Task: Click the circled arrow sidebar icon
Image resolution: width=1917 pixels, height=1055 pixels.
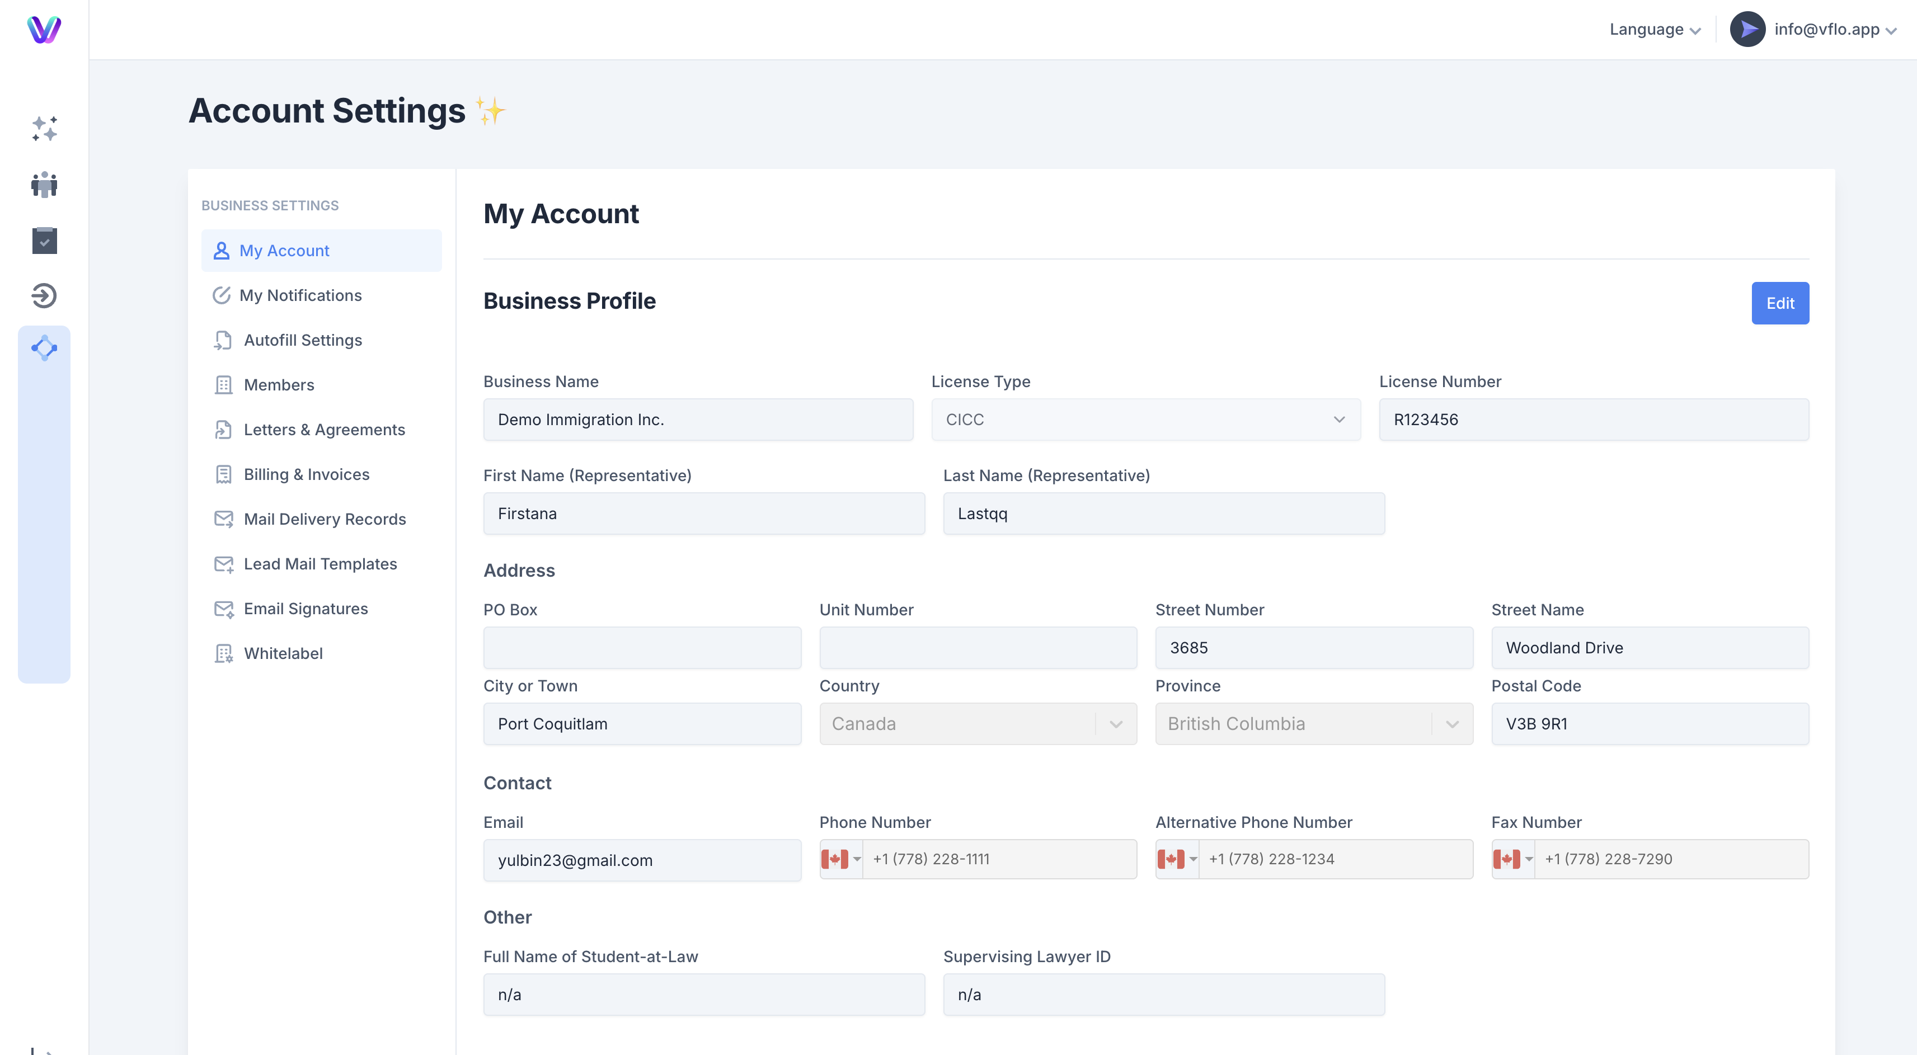Action: coord(44,296)
